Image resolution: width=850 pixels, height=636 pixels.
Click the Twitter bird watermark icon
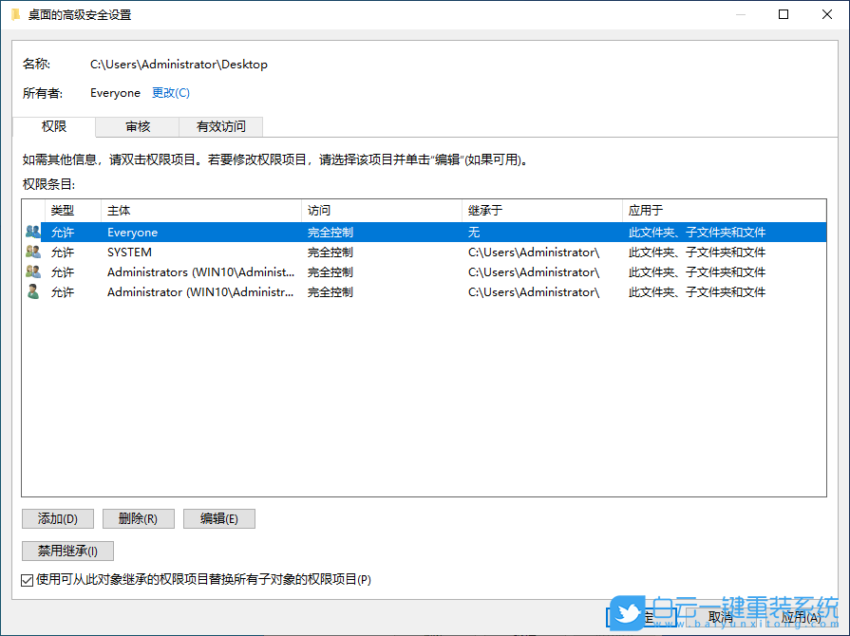pos(628,614)
